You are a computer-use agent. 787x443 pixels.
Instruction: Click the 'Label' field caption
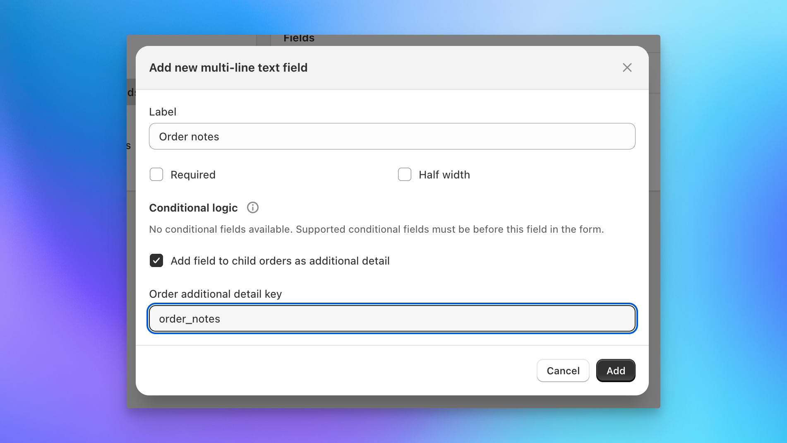tap(162, 111)
